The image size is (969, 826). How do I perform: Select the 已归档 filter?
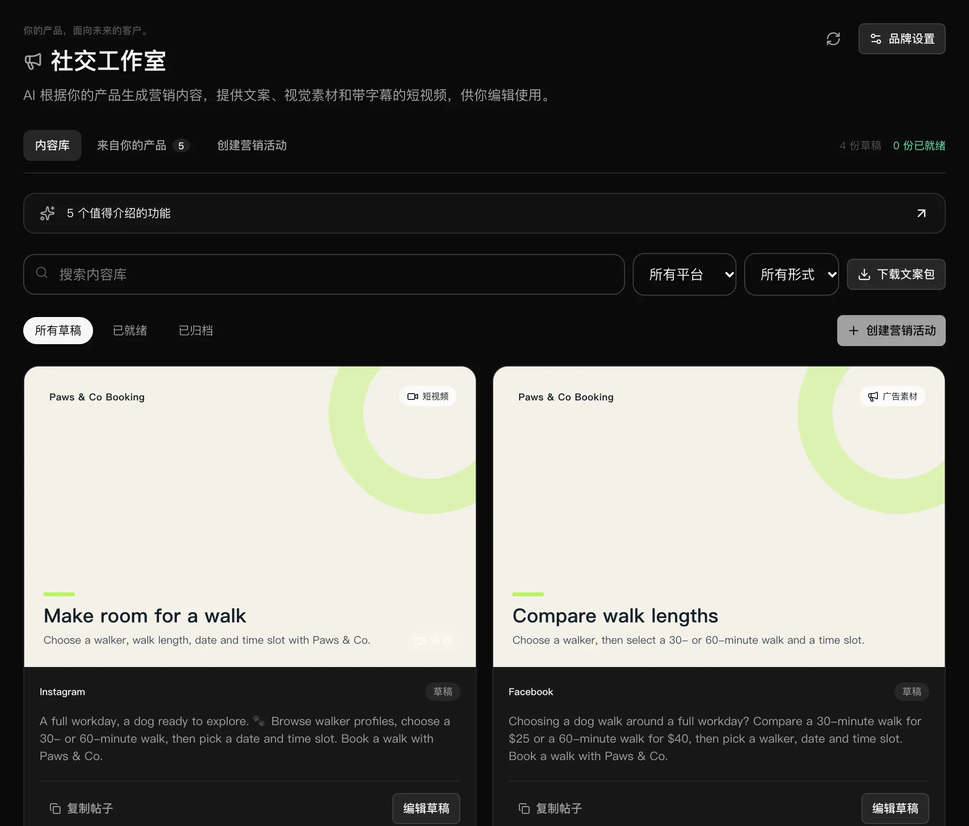click(x=196, y=331)
